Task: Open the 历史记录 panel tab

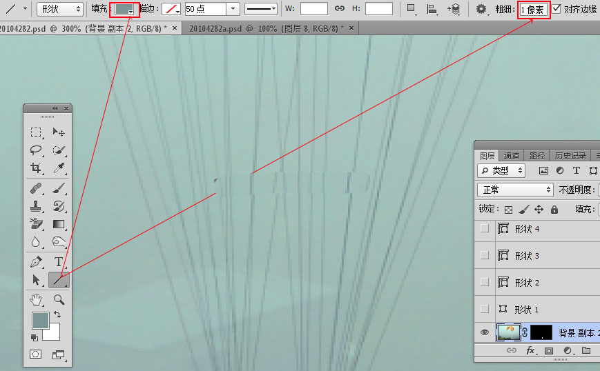Action: pyautogui.click(x=570, y=156)
